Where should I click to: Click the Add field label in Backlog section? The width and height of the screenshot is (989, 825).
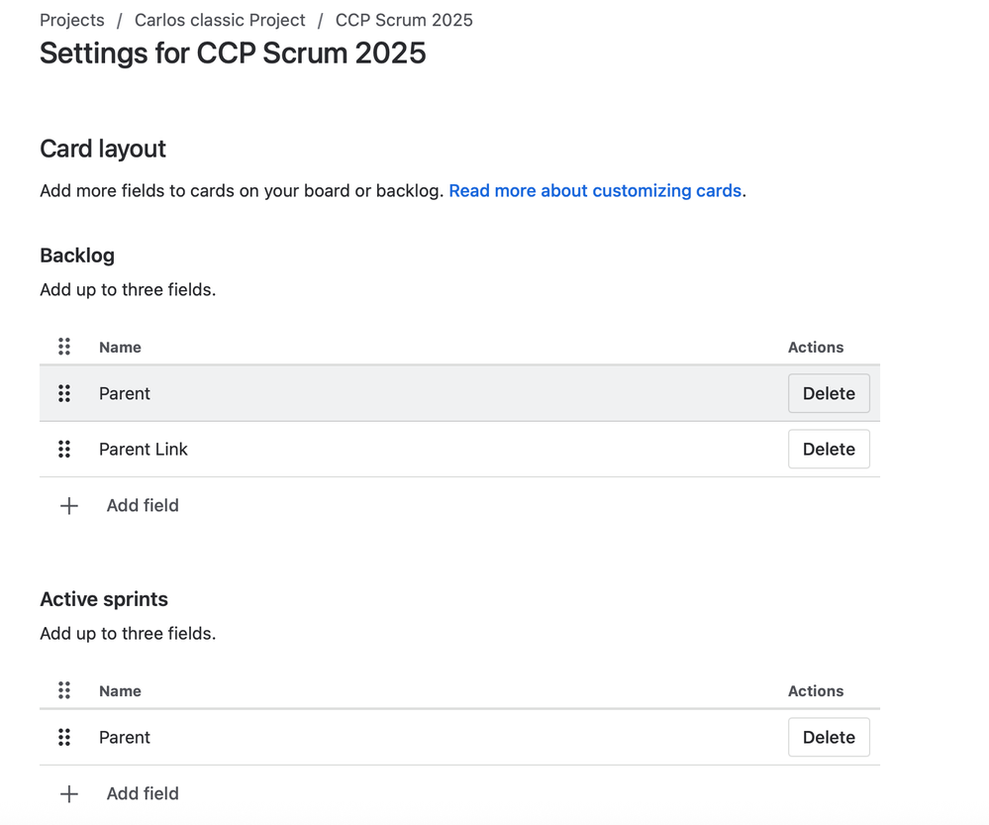(143, 505)
